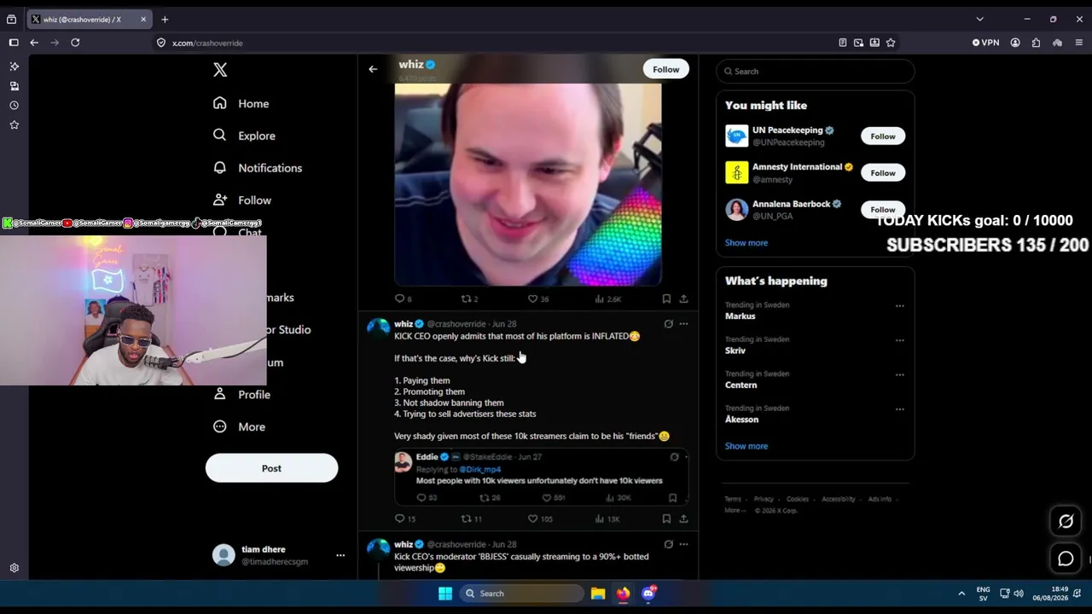Open browser history in the left sidebar
Screen dimensions: 1092x614
pos(14,105)
